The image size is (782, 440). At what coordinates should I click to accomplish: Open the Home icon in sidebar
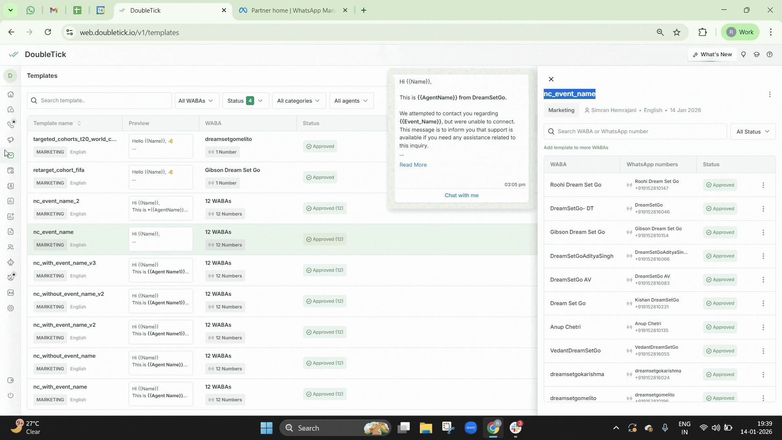pyautogui.click(x=11, y=95)
